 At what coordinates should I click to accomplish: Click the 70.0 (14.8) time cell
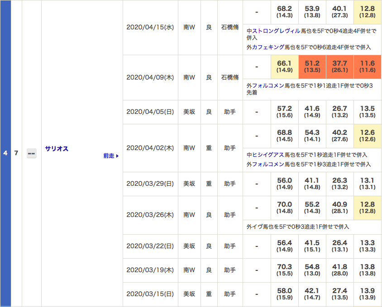click(285, 208)
